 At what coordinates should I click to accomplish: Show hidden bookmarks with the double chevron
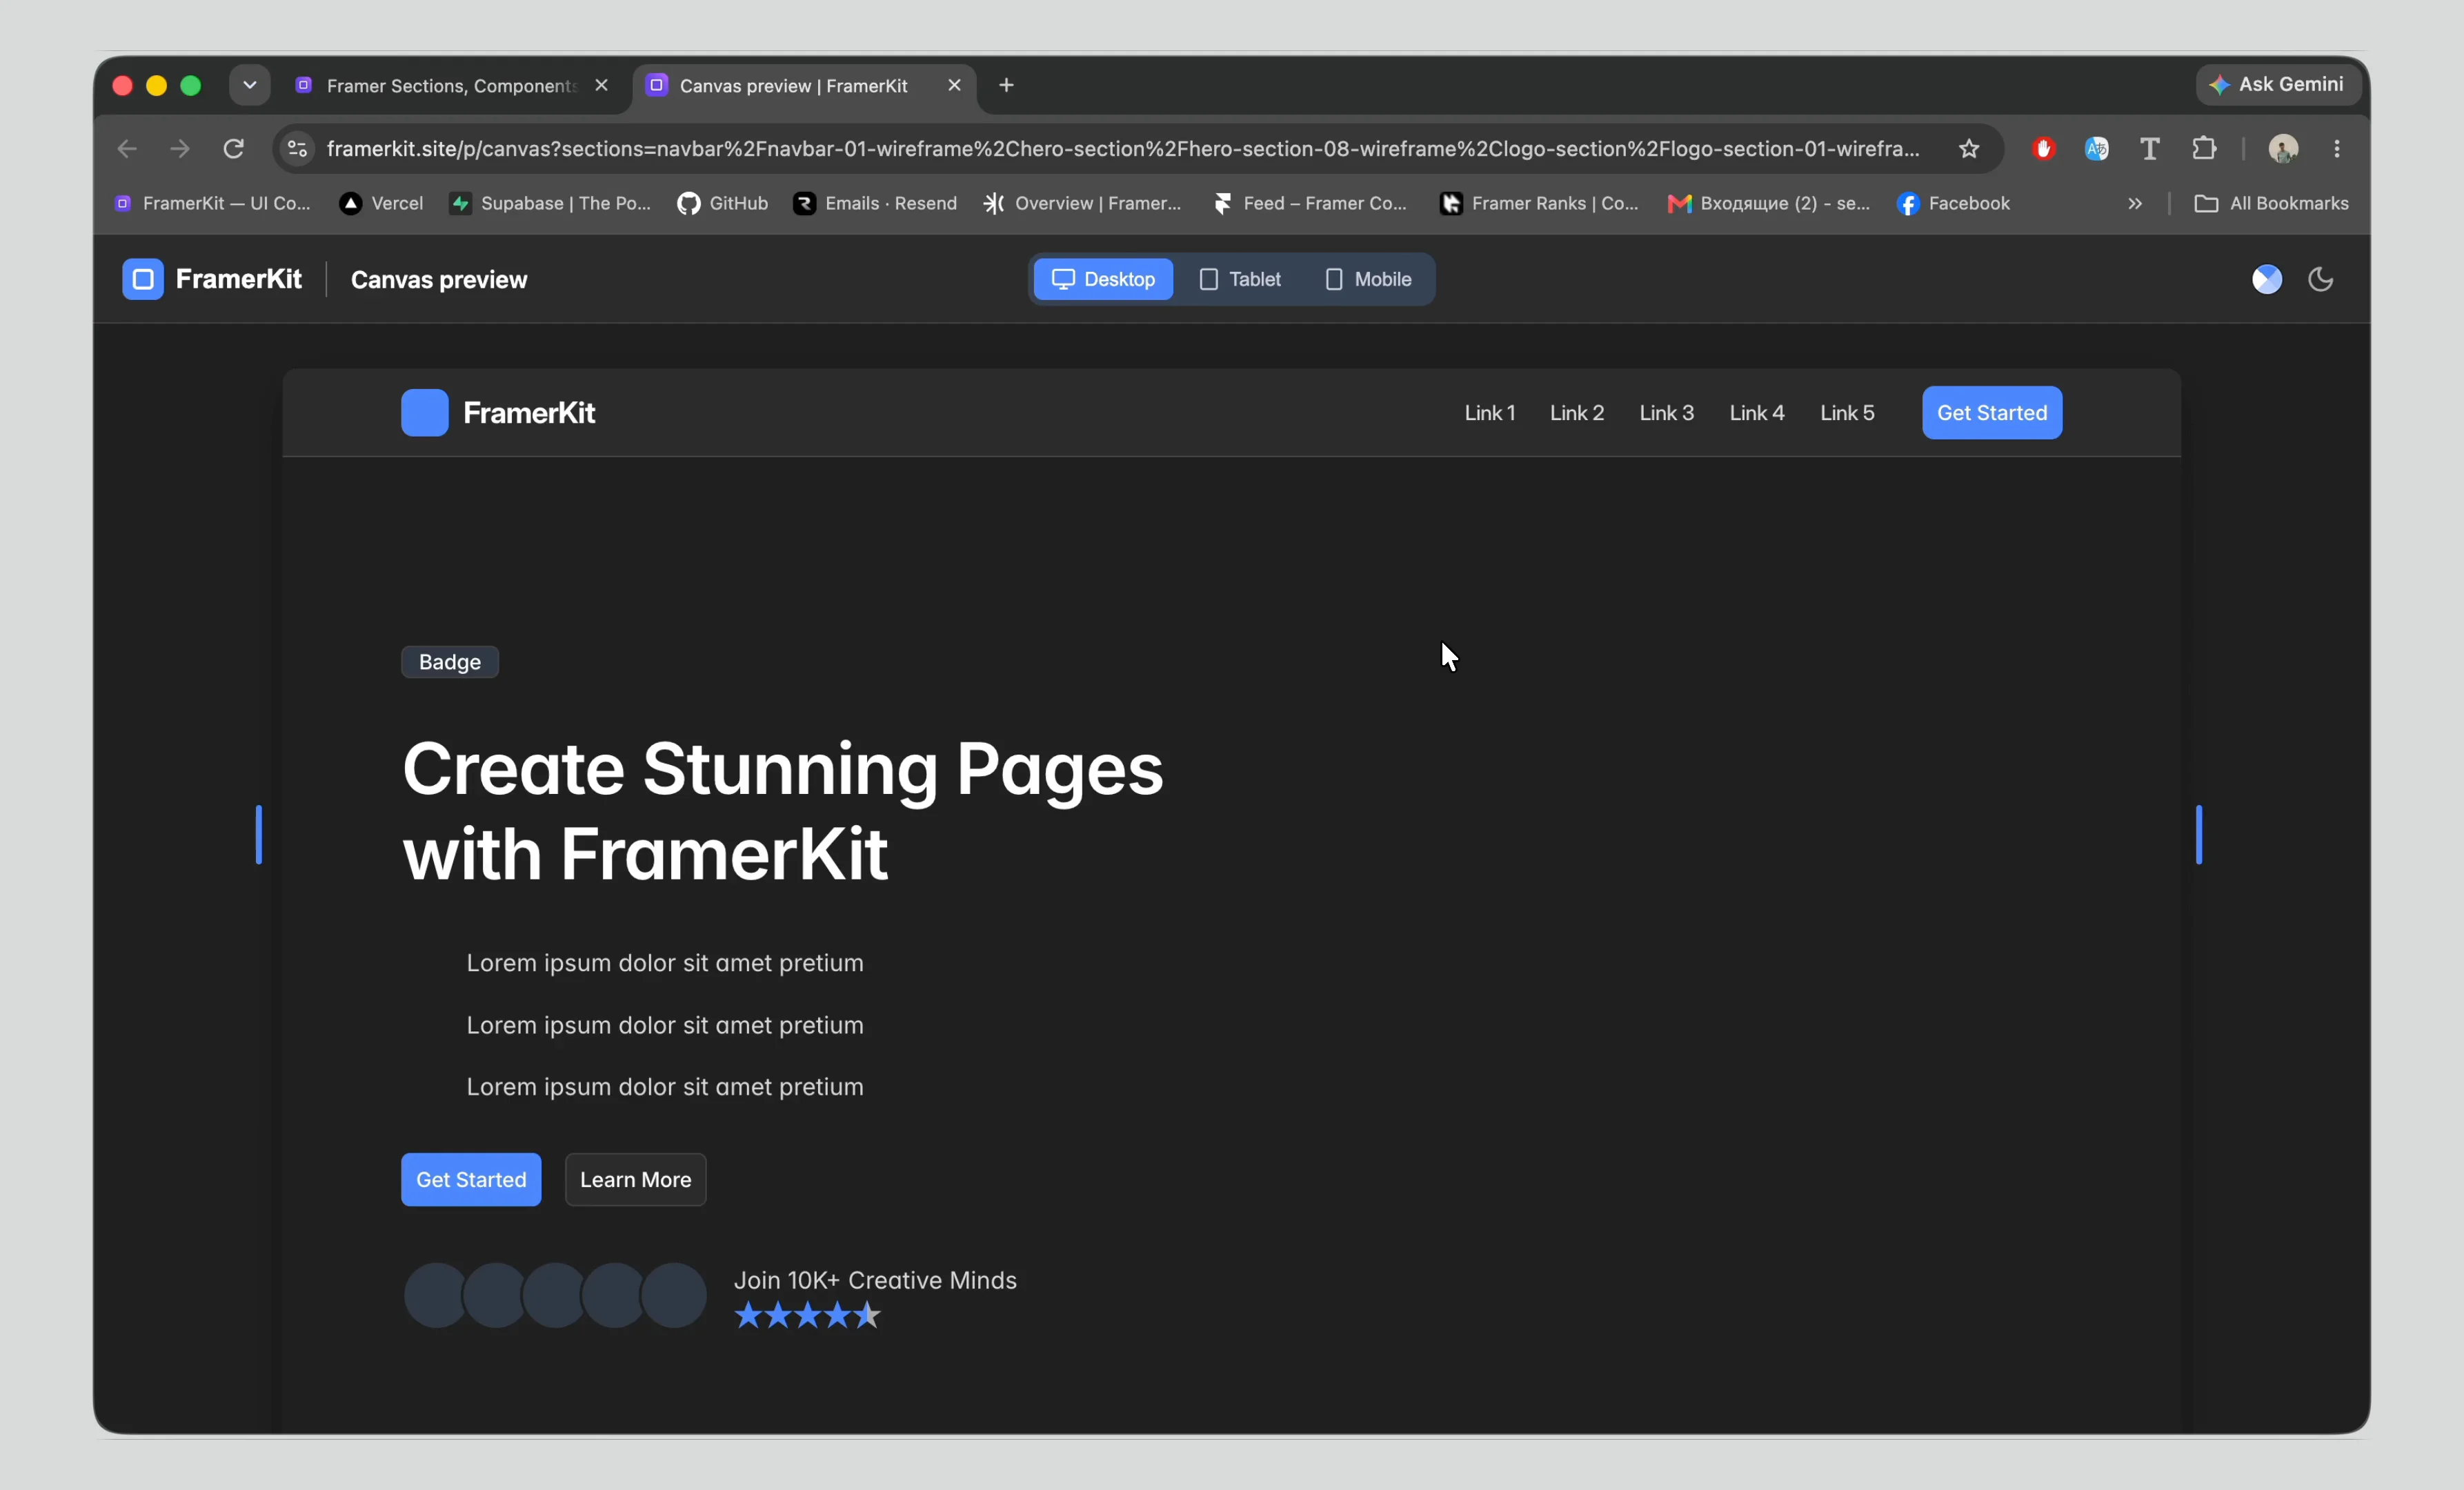tap(2135, 203)
